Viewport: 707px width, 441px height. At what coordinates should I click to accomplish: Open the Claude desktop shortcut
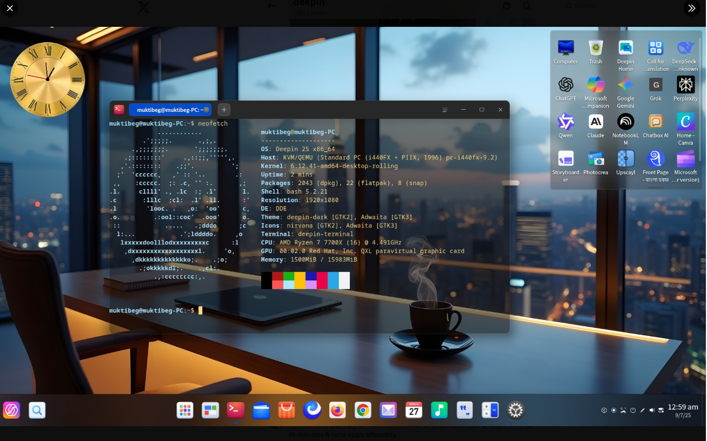(596, 125)
